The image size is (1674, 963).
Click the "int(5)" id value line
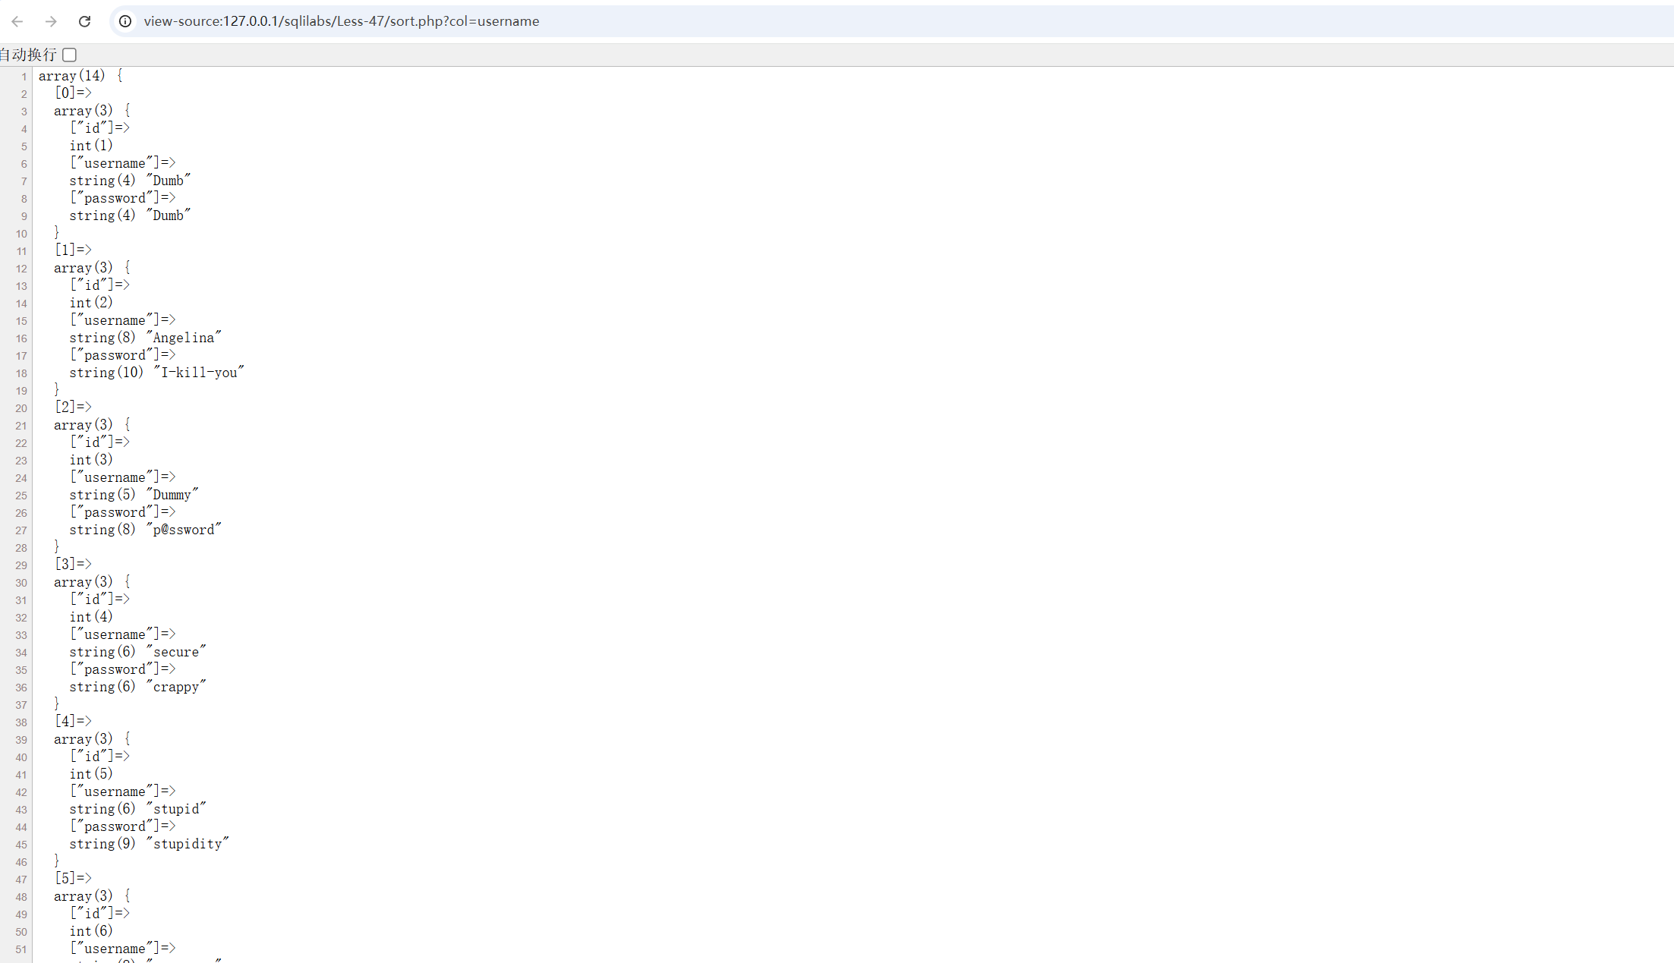91,774
